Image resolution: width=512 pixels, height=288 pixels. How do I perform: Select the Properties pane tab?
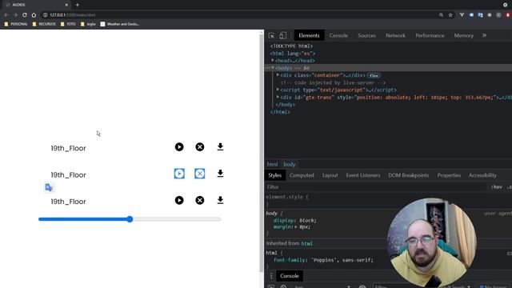pyautogui.click(x=449, y=175)
